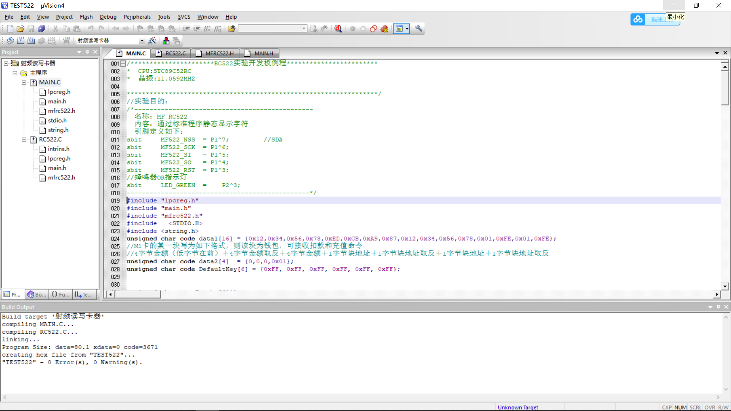Open the find text combo box dropdown

(304, 29)
